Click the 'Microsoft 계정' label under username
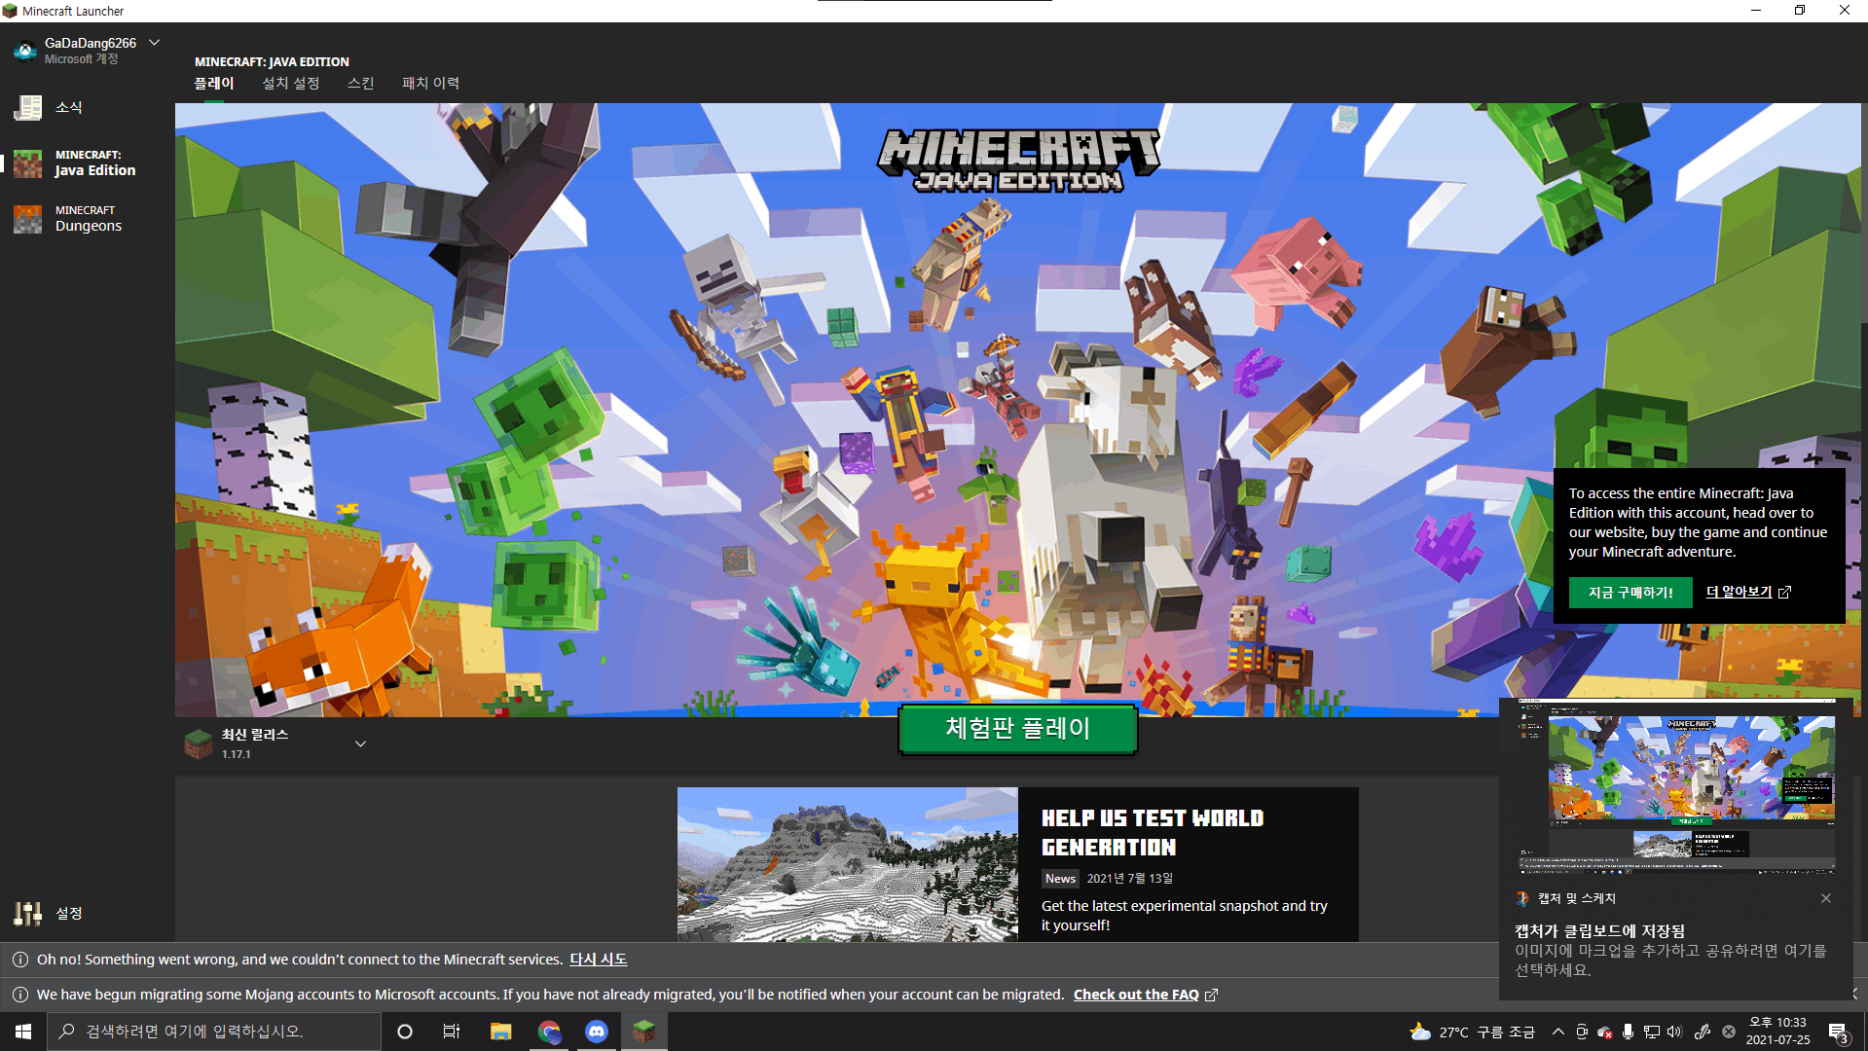The width and height of the screenshot is (1868, 1051). tap(82, 59)
